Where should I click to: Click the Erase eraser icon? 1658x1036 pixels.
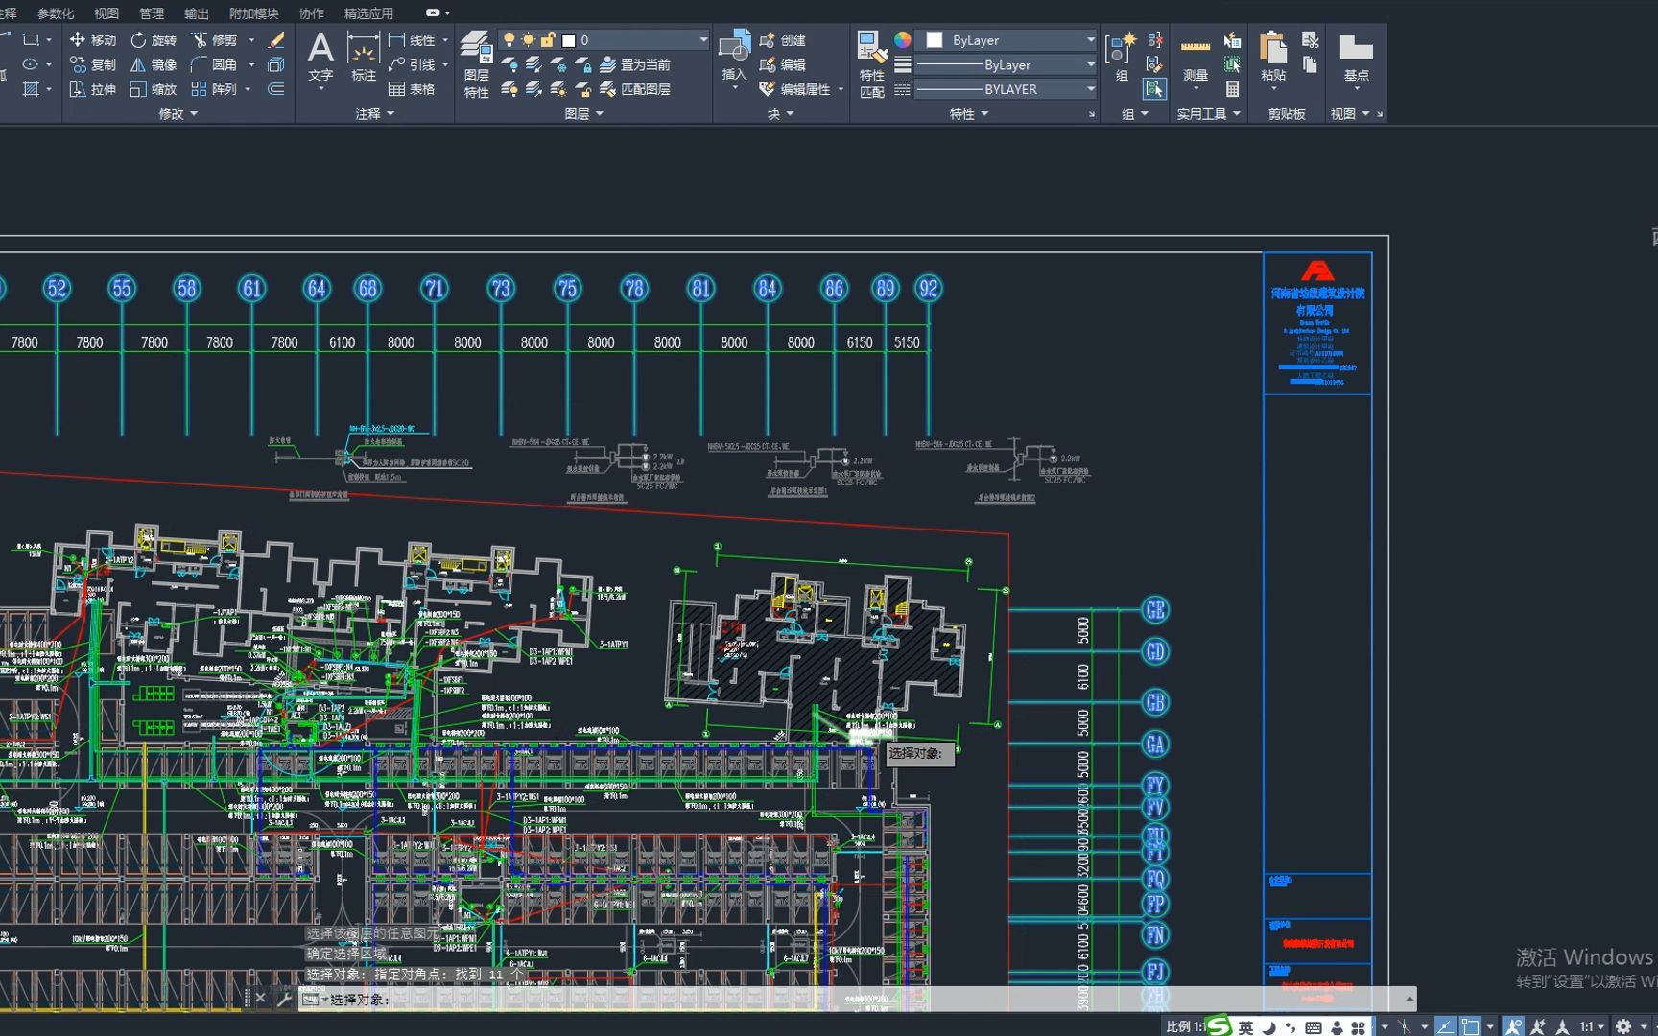pos(276,40)
